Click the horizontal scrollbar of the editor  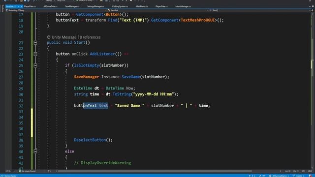[155, 171]
